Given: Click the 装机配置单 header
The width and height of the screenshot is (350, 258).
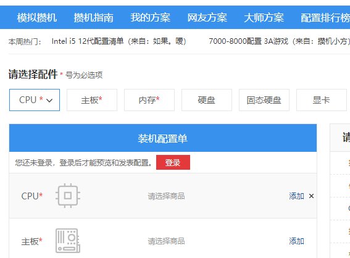Looking at the screenshot, I should point(163,138).
